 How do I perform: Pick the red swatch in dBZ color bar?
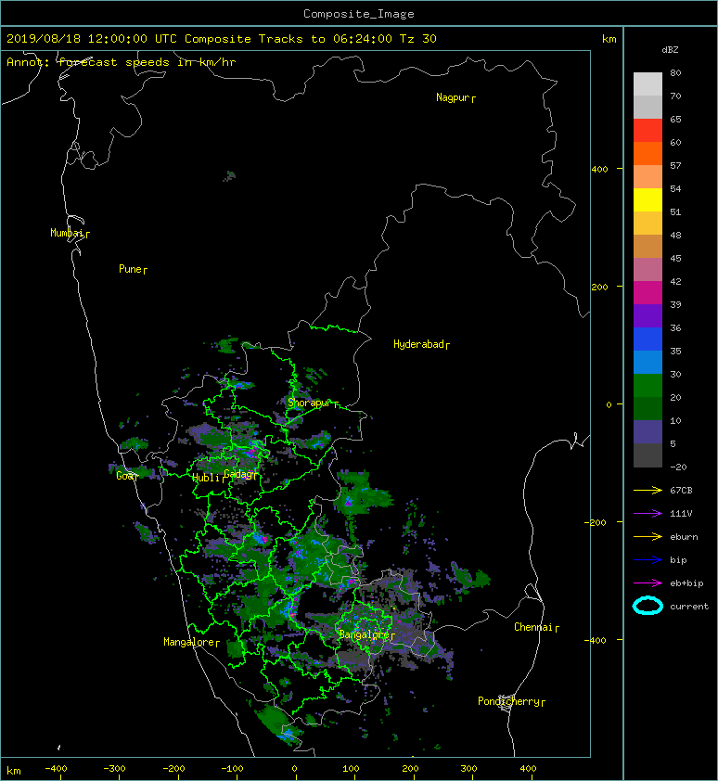coord(647,131)
